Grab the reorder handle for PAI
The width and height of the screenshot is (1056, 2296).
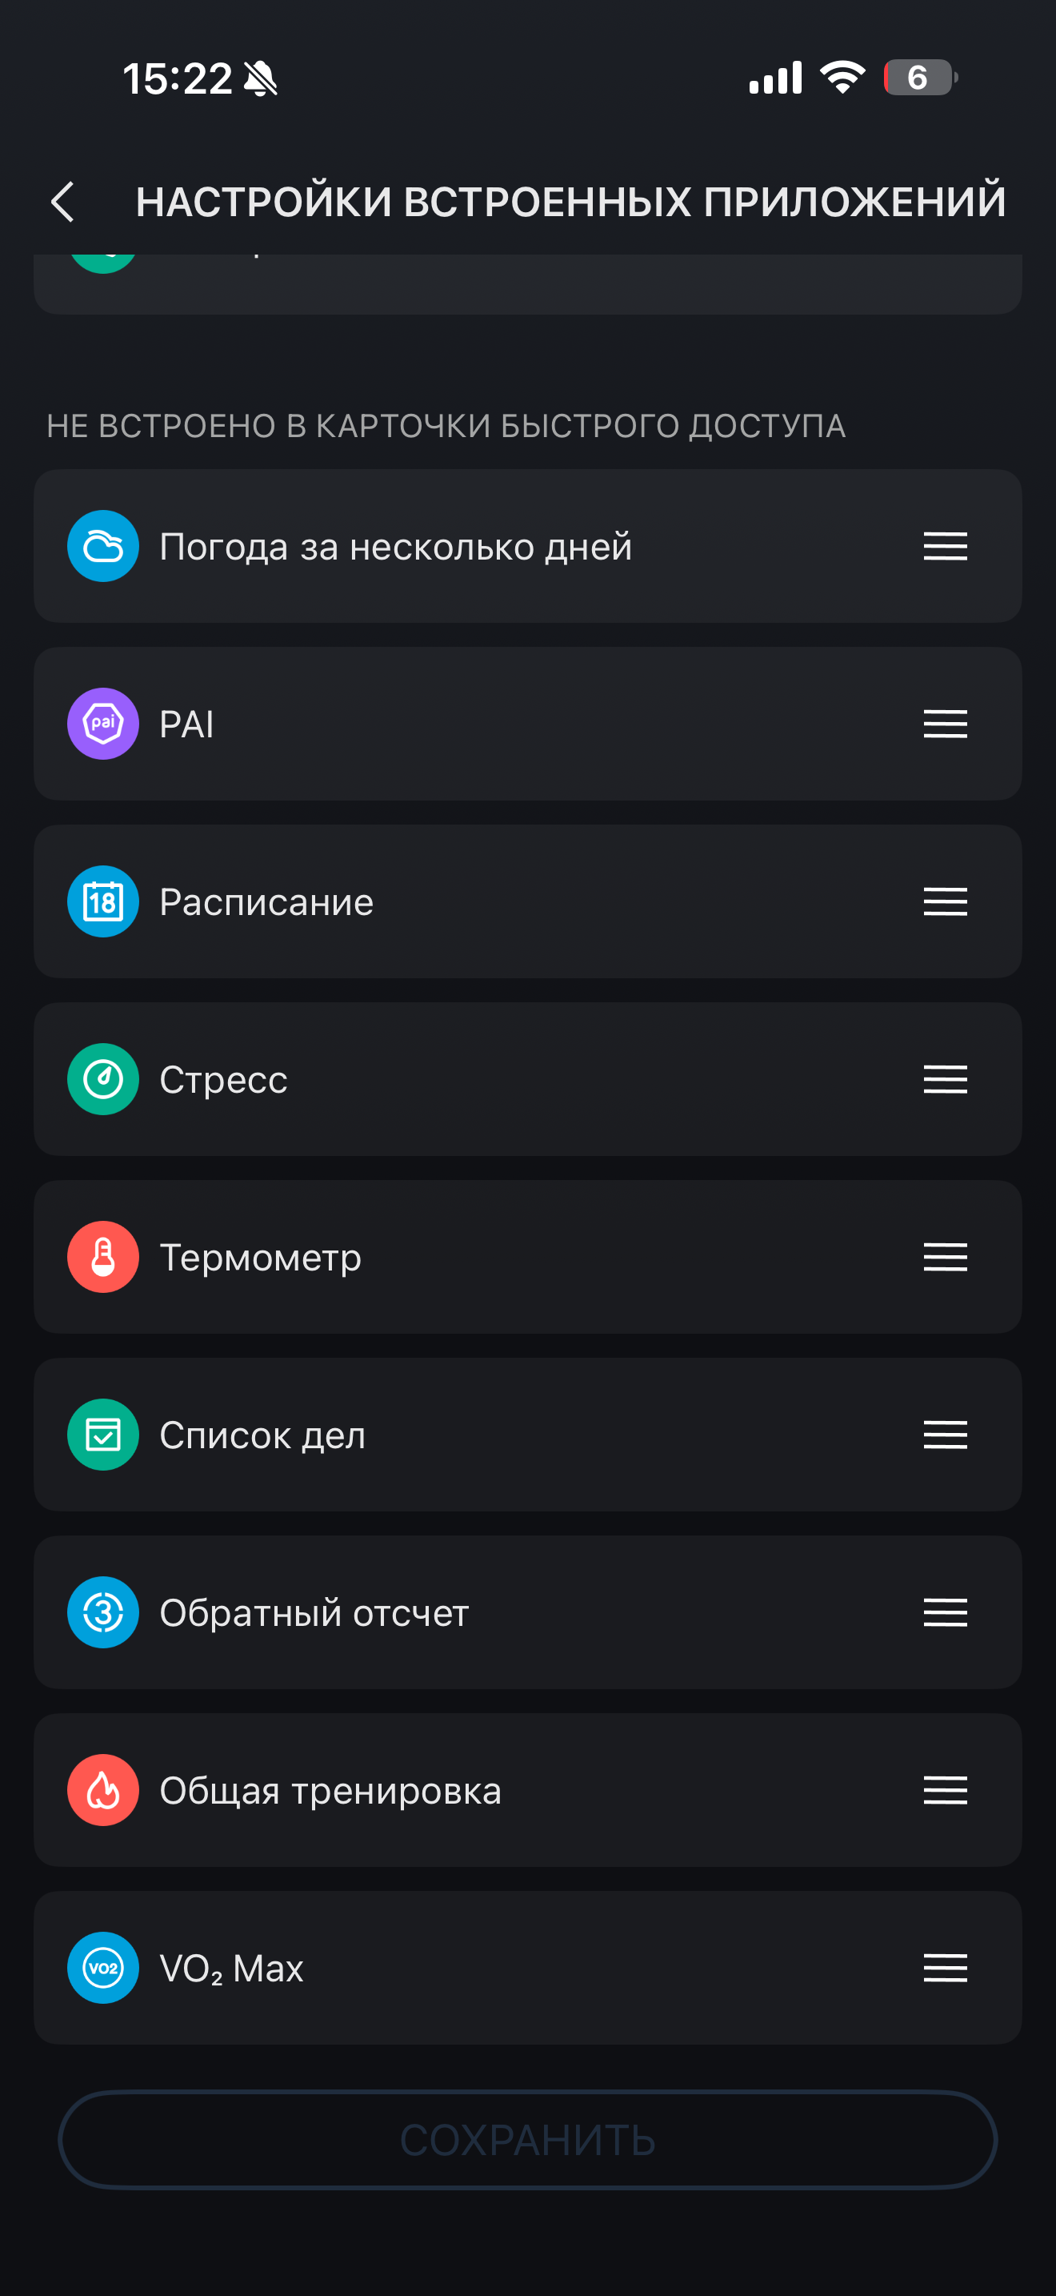[x=945, y=724]
